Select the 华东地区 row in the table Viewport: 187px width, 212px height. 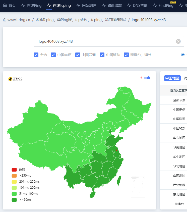179,138
